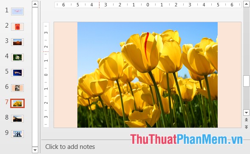Screen dimensions: 250x154
Task: Select slide 2 thumbnail with red image
Action: 17,27
